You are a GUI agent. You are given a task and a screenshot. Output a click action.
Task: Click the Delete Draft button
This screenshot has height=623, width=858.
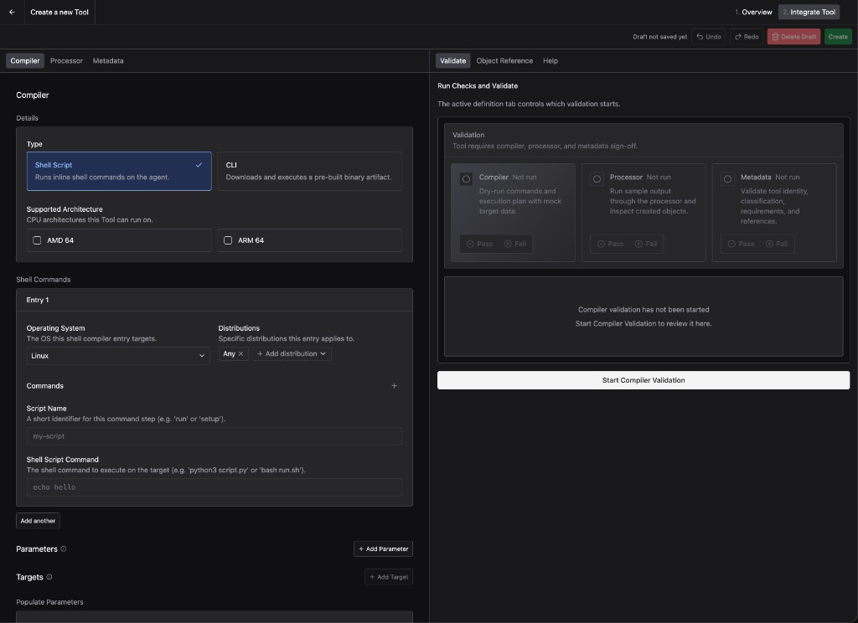point(794,37)
